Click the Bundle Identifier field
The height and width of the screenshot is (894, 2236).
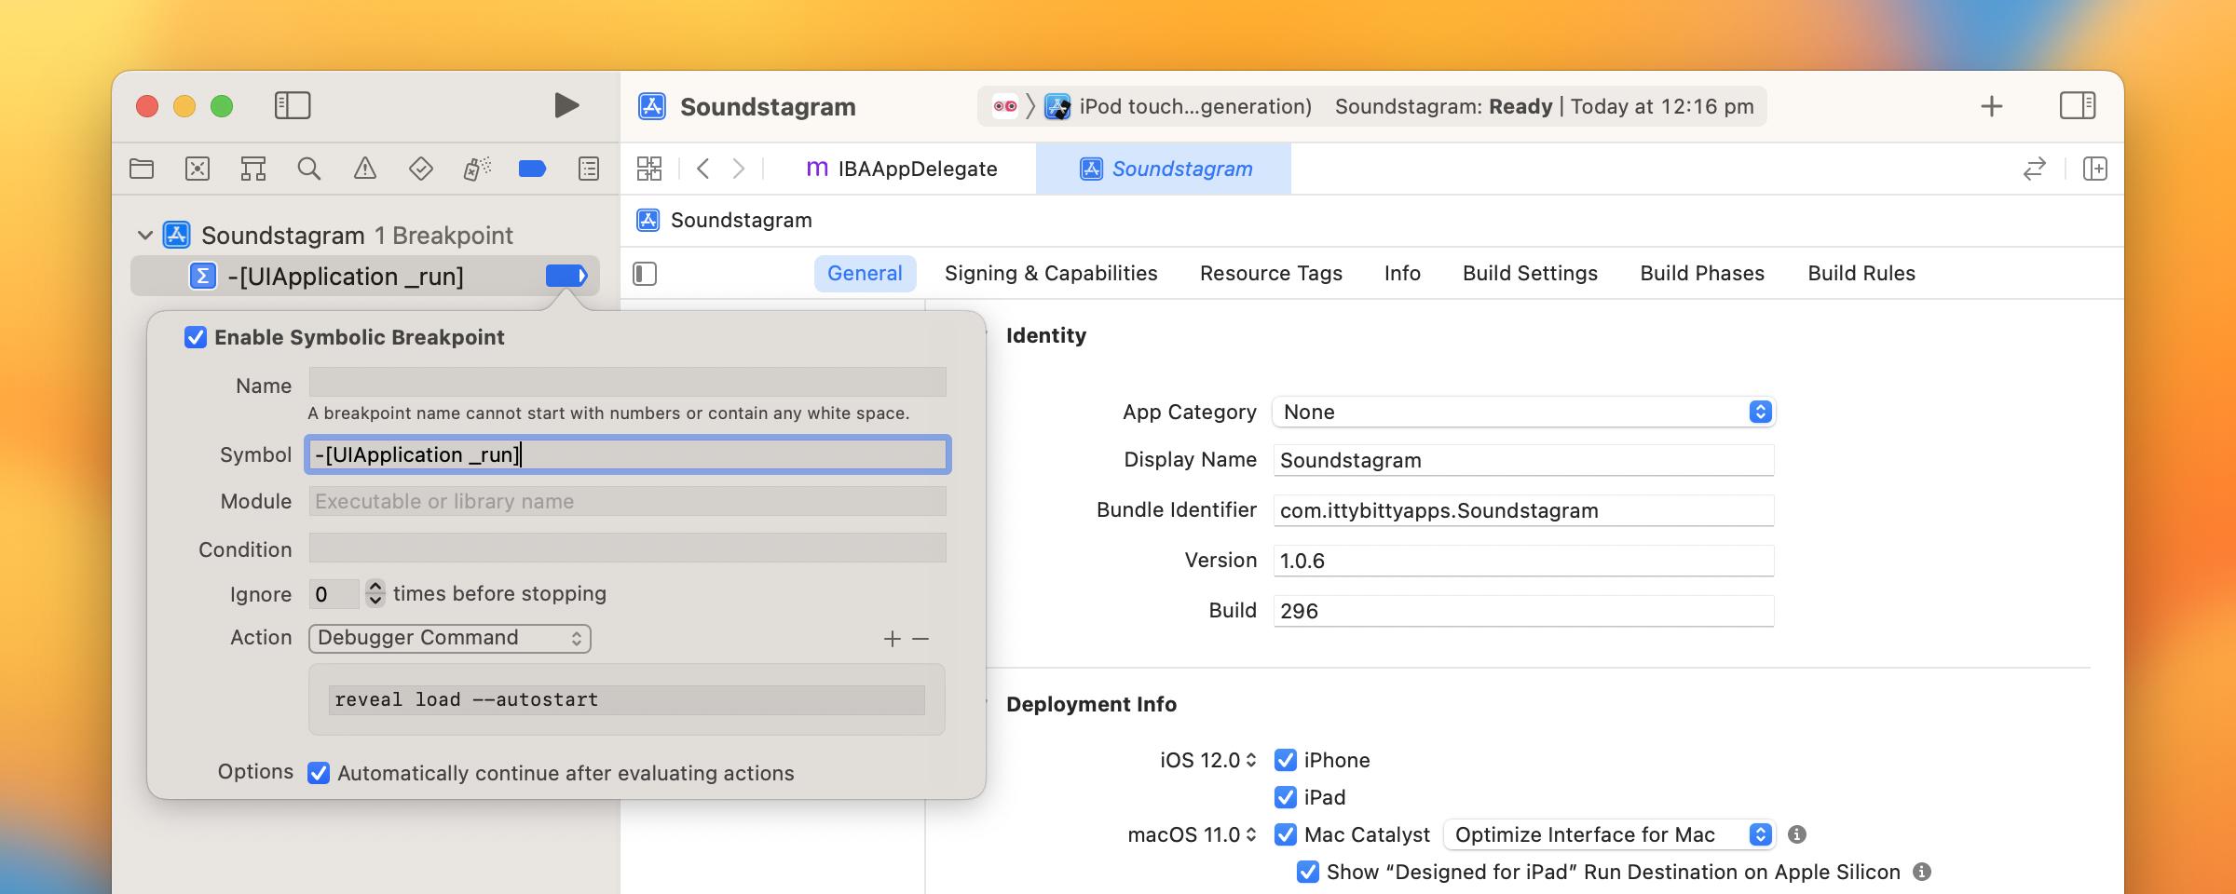pos(1523,510)
